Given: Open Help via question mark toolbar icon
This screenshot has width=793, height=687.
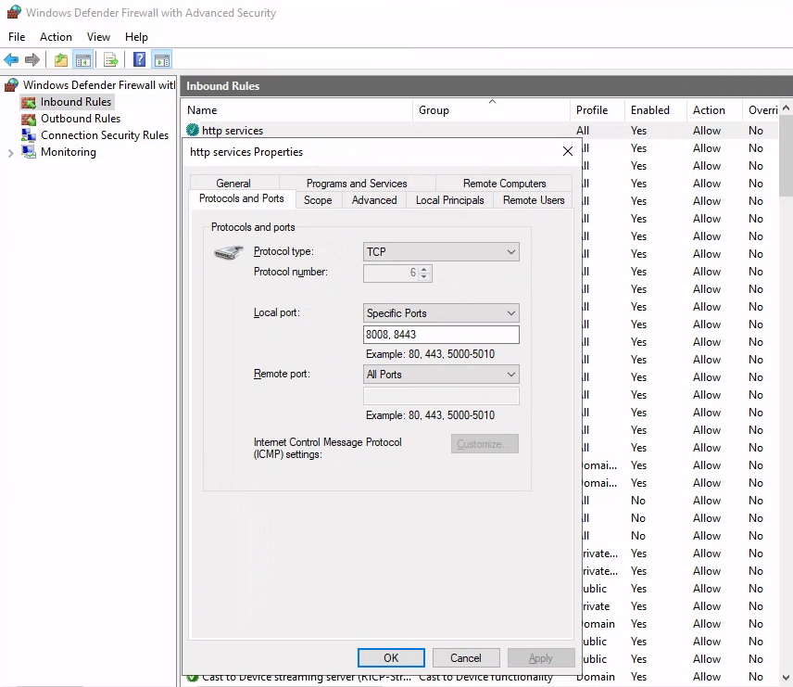Looking at the screenshot, I should [139, 59].
